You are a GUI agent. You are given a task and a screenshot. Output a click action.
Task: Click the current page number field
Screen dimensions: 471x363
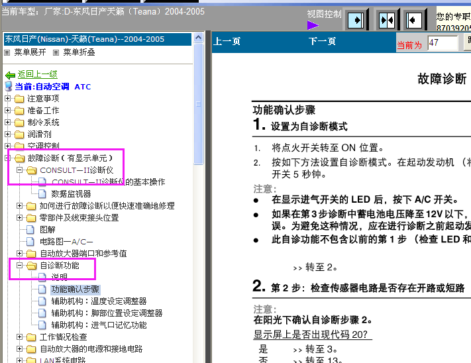pyautogui.click(x=443, y=43)
